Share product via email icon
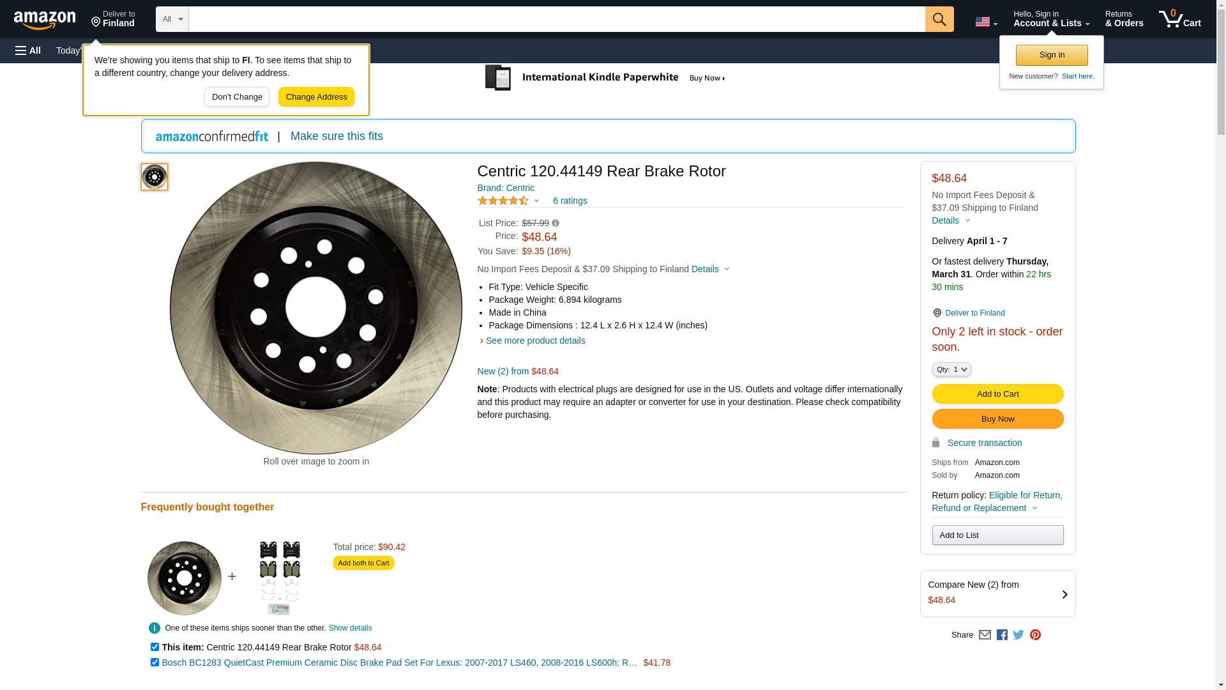Image resolution: width=1226 pixels, height=690 pixels. 985,635
